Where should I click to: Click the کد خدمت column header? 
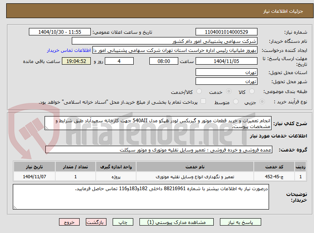click(274, 167)
